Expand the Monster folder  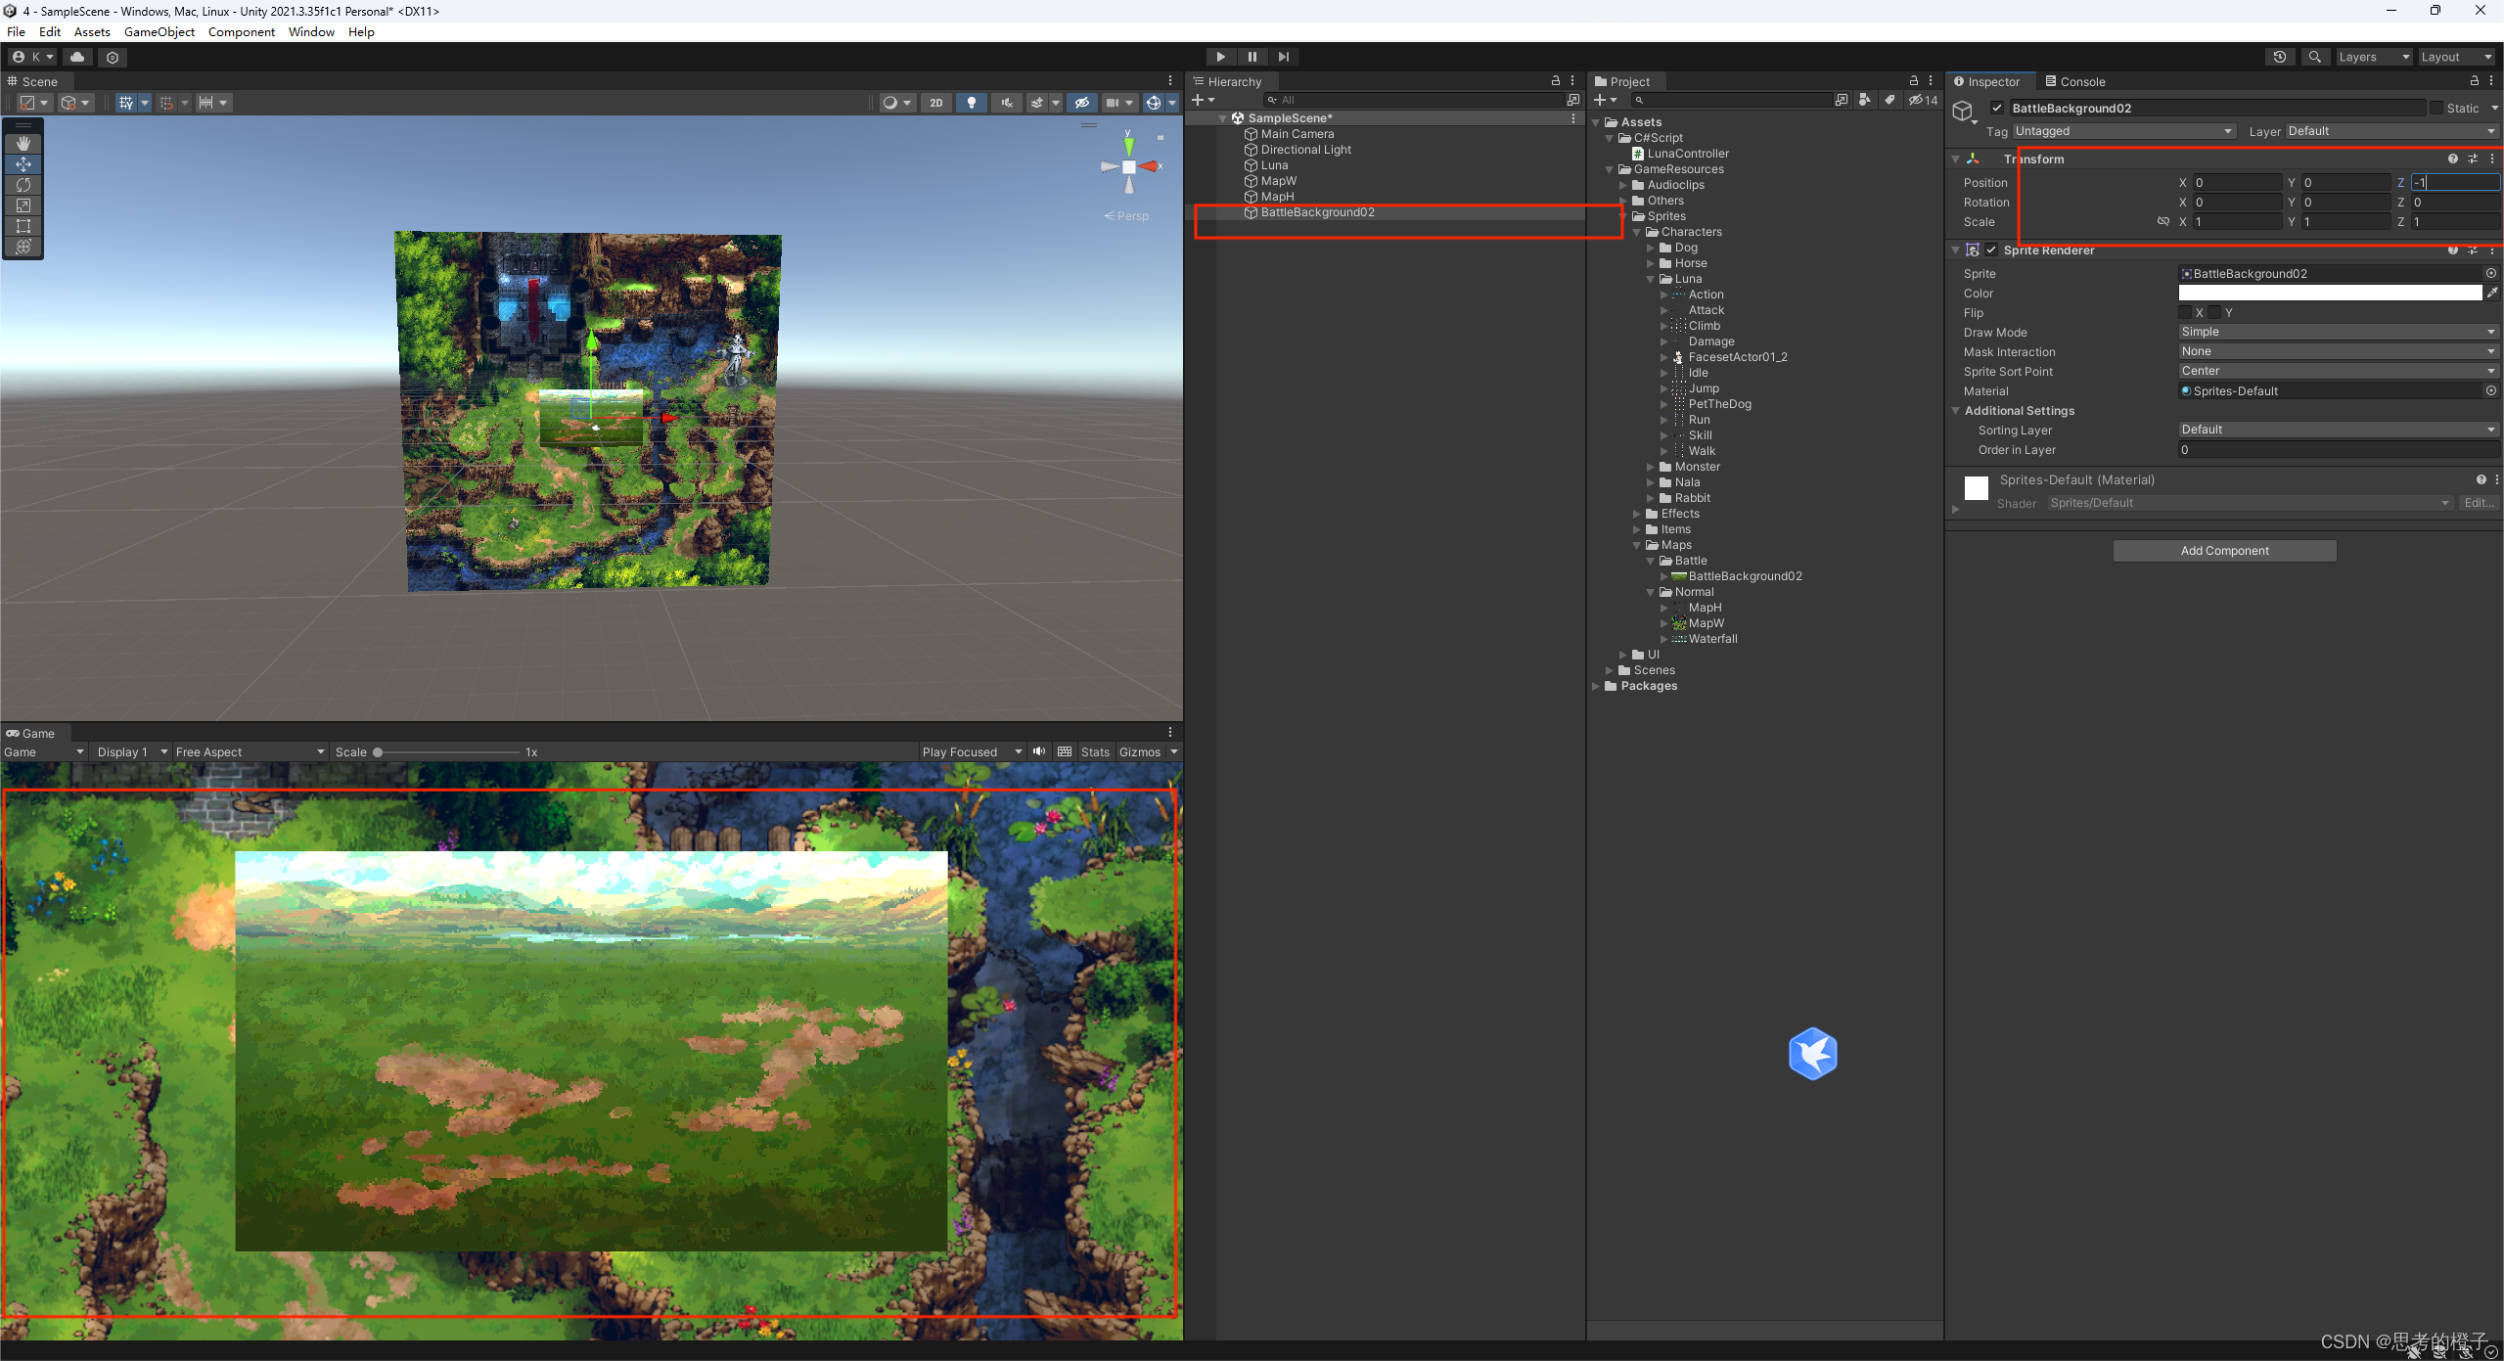click(x=1651, y=468)
